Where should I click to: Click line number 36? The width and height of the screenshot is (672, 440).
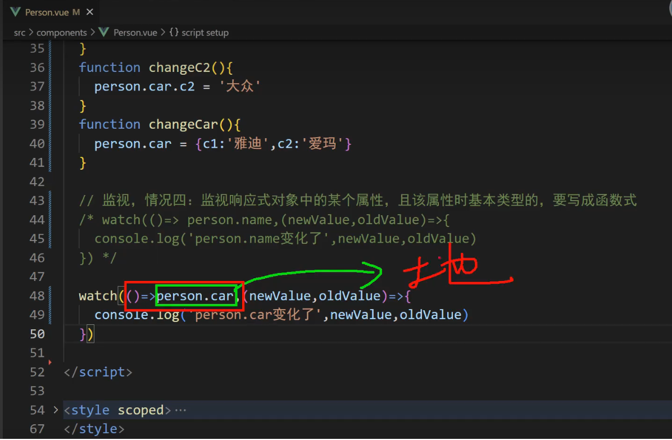coord(37,67)
